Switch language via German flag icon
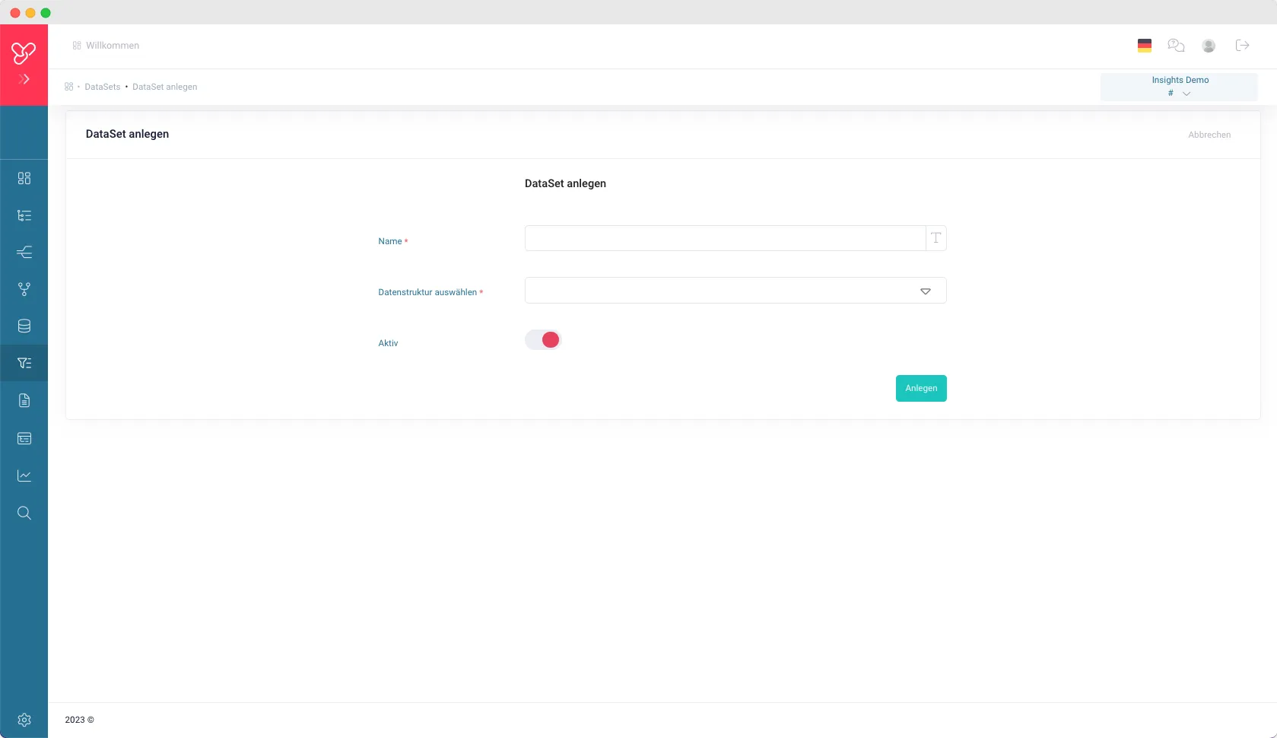Screen dimensions: 1277x738 pyautogui.click(x=1145, y=46)
